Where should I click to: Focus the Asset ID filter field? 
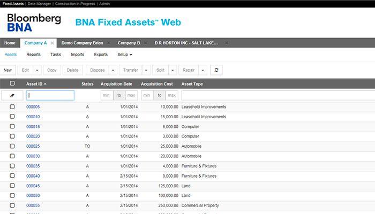pyautogui.click(x=50, y=95)
